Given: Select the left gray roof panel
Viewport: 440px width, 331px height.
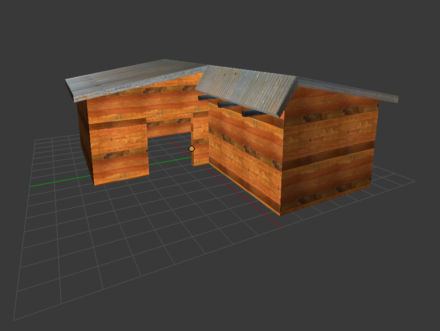Looking at the screenshot, I should point(129,77).
